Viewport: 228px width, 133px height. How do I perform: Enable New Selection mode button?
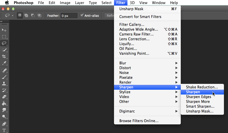tap(20, 15)
